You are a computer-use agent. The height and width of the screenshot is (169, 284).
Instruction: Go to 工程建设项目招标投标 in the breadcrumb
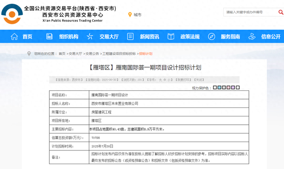pyautogui.click(x=119, y=54)
